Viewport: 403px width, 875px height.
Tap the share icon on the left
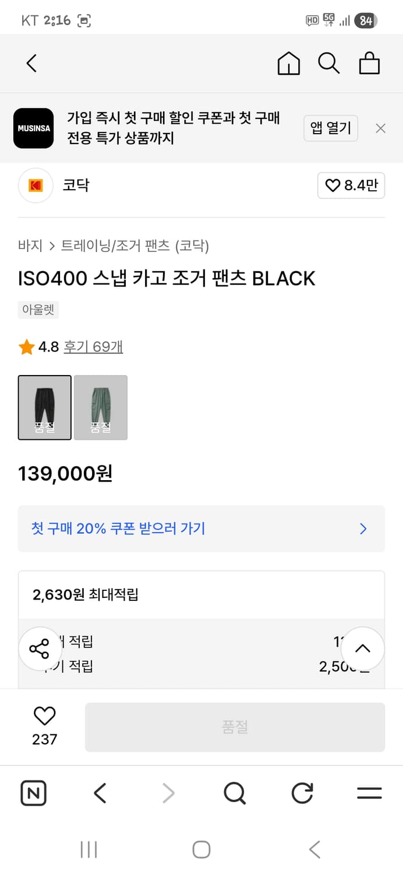[40, 648]
